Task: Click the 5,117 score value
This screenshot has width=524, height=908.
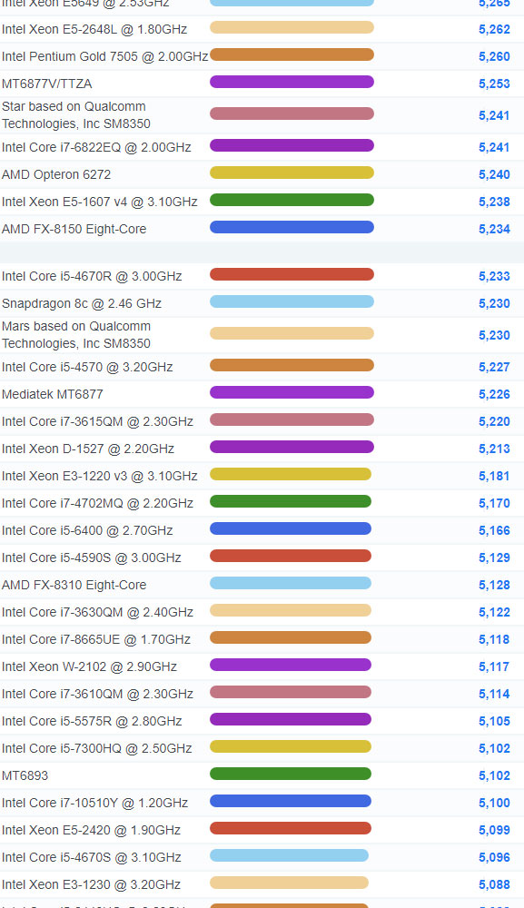Action: tap(494, 667)
